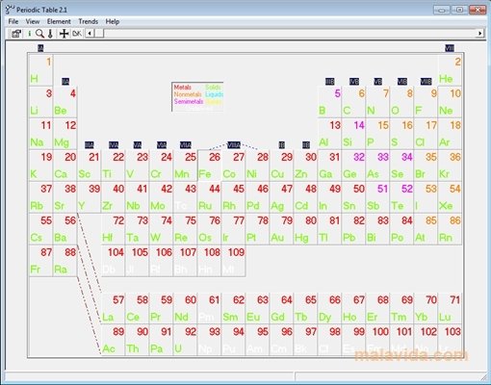Open the File menu
The image size is (491, 385).
point(13,21)
